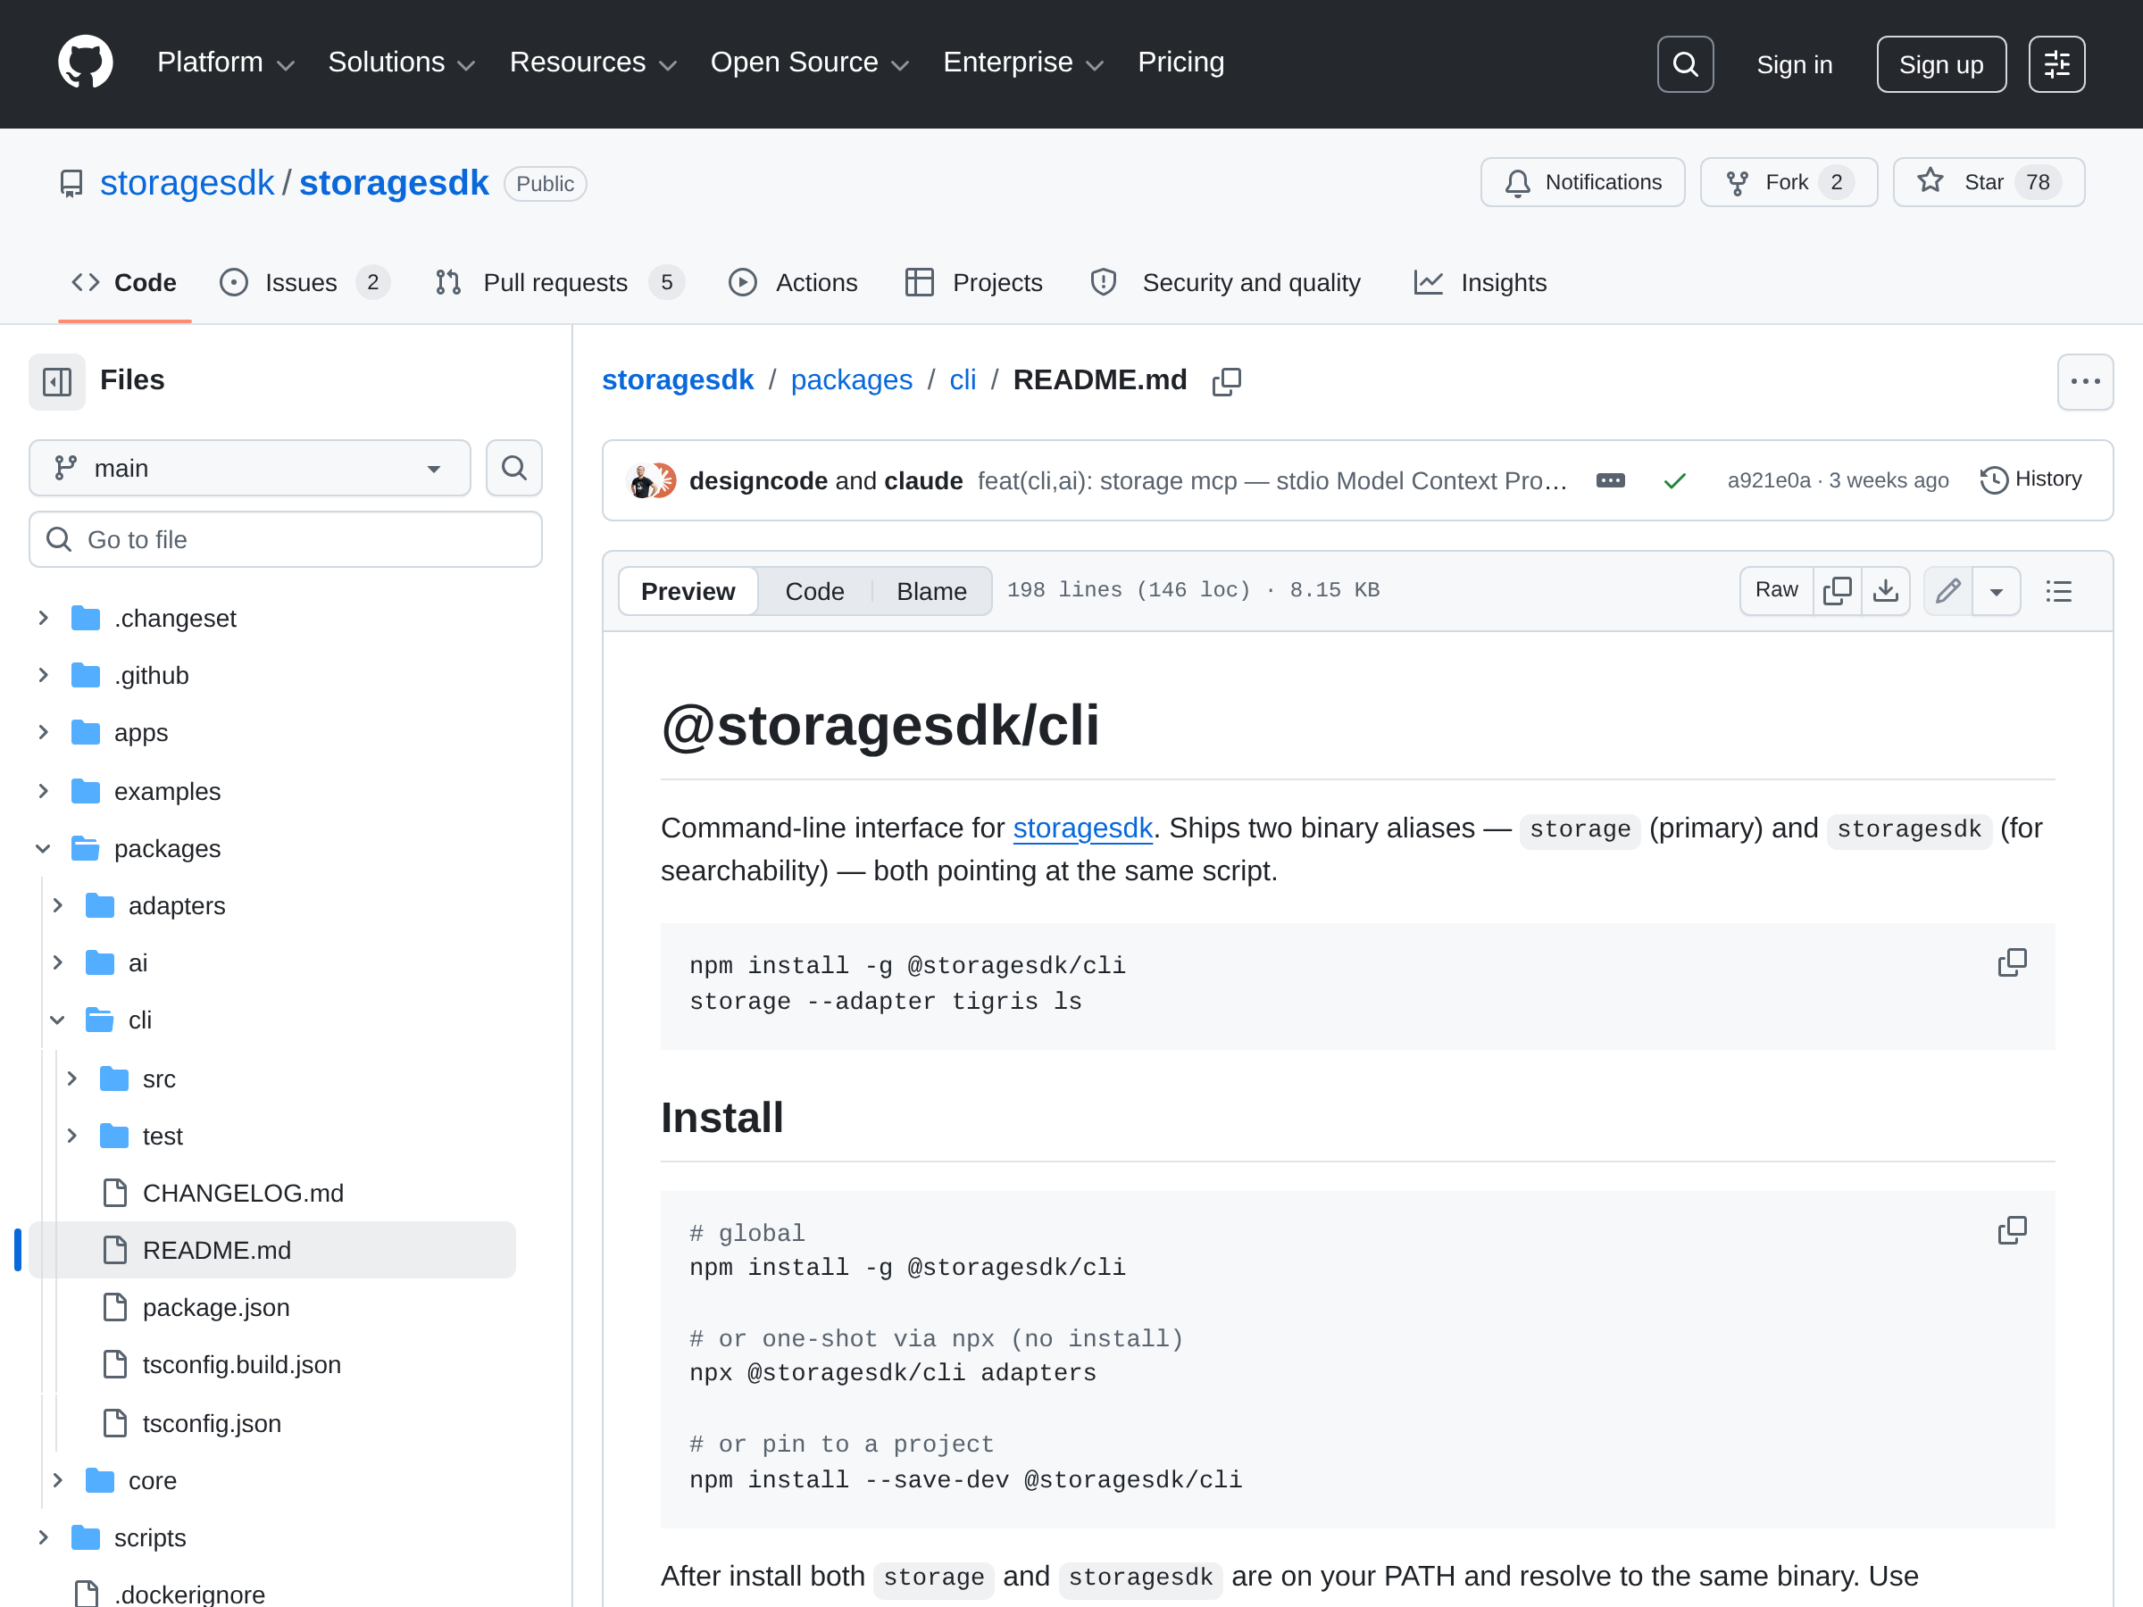This screenshot has height=1607, width=2143.
Task: Switch to the Issues tab
Action: pos(304,283)
